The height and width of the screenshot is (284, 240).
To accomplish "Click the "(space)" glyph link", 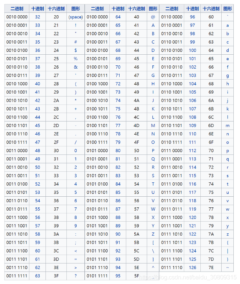I will [76, 17].
